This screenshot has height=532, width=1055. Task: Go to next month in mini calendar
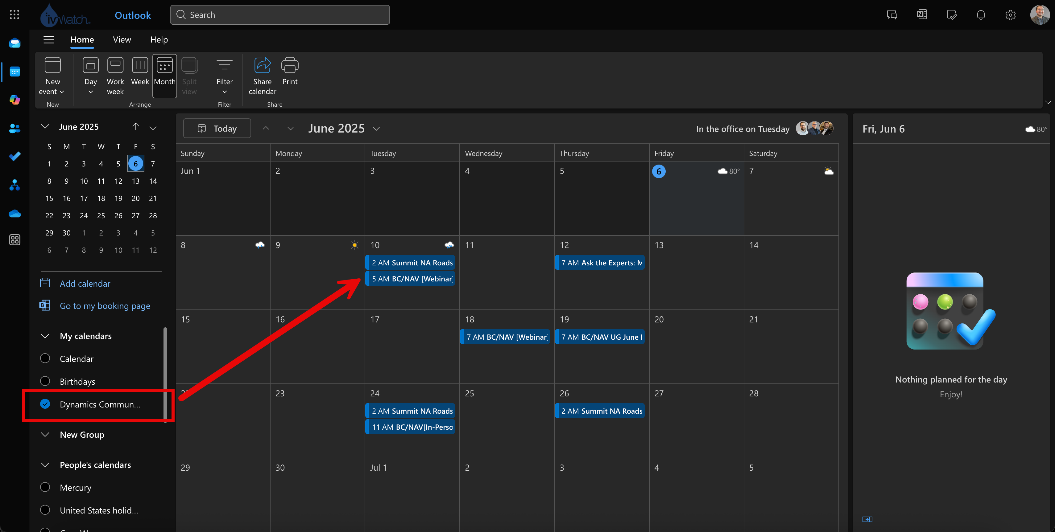pos(153,126)
